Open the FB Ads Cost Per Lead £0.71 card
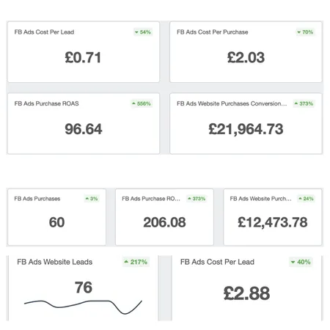Image resolution: width=330 pixels, height=330 pixels. 84,52
